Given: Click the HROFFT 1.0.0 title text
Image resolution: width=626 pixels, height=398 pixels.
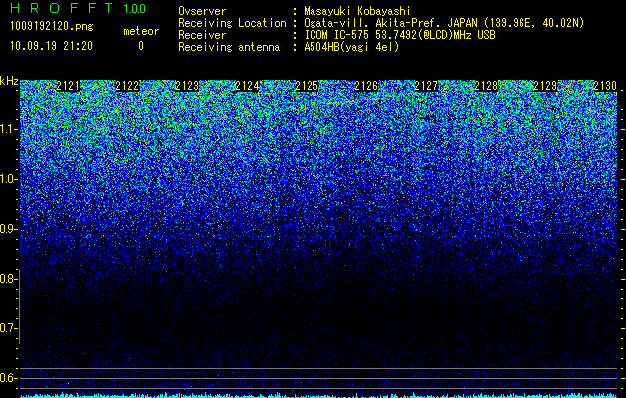Looking at the screenshot, I should click(x=79, y=8).
